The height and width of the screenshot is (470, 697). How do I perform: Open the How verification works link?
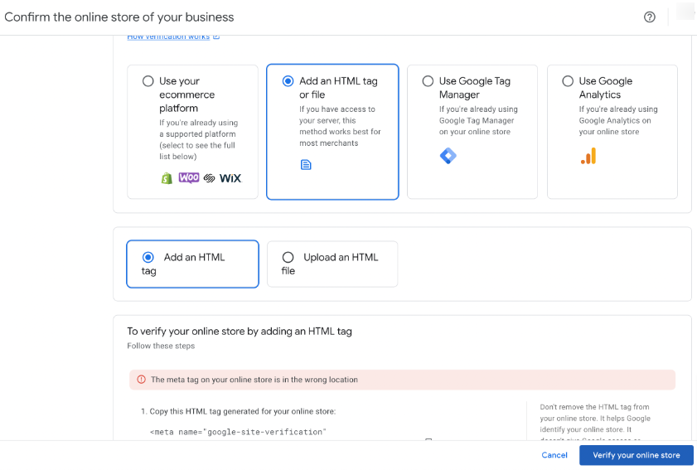tap(168, 37)
